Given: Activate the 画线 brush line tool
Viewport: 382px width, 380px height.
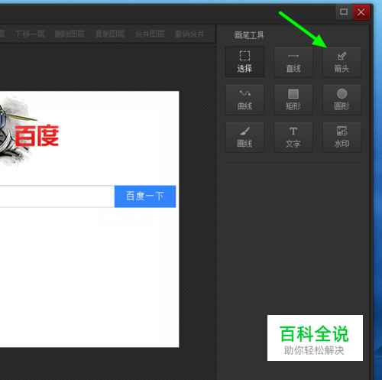Looking at the screenshot, I should (244, 137).
